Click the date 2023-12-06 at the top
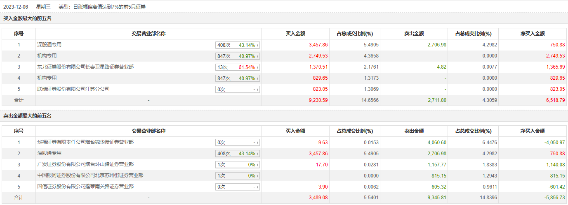Viewport: 568px width, 205px height. pos(16,7)
